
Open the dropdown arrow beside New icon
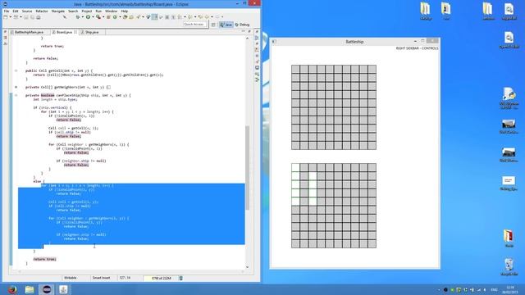[11, 17]
